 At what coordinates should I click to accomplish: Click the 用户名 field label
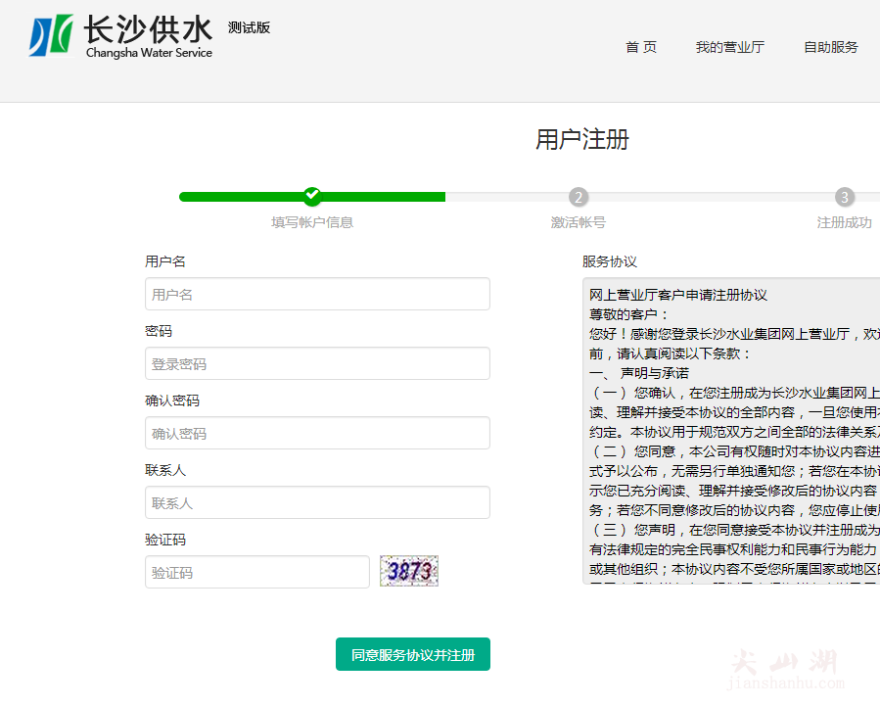click(165, 261)
